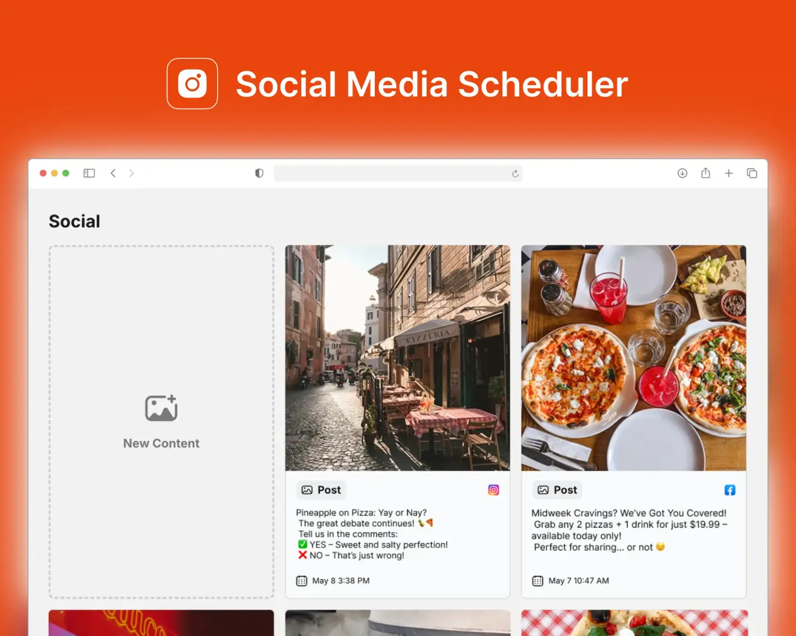
Task: Click the privacy shield icon
Action: coord(259,173)
